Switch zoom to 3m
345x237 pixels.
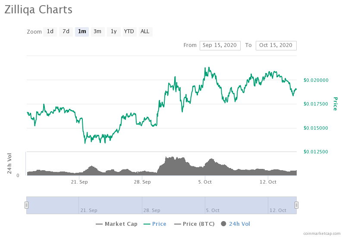pos(97,31)
